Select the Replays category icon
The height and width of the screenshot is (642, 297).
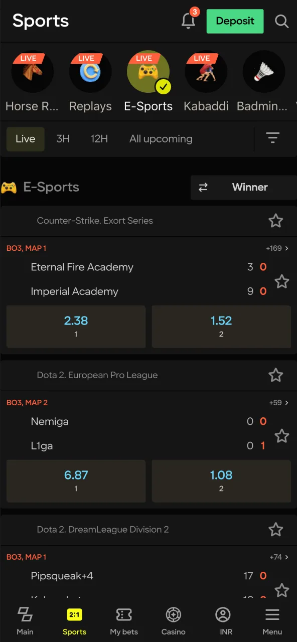90,72
